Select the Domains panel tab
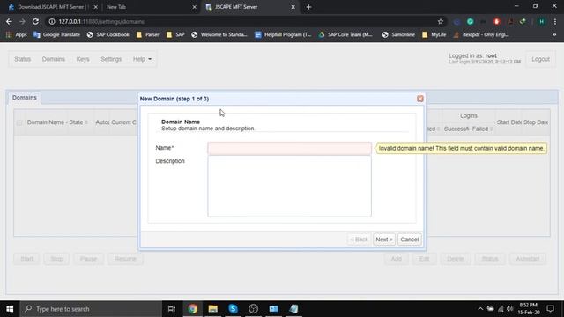The width and height of the screenshot is (564, 317). [x=25, y=98]
